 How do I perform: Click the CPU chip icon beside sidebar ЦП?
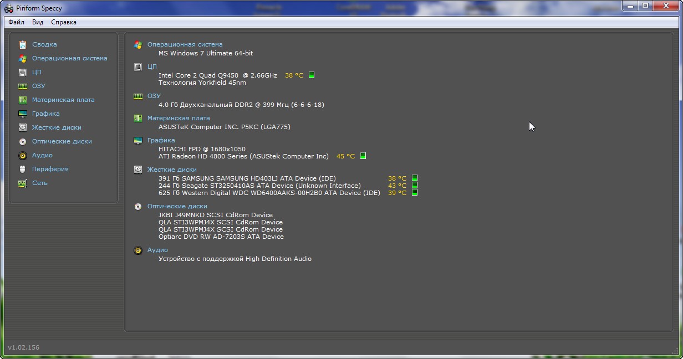pyautogui.click(x=23, y=72)
